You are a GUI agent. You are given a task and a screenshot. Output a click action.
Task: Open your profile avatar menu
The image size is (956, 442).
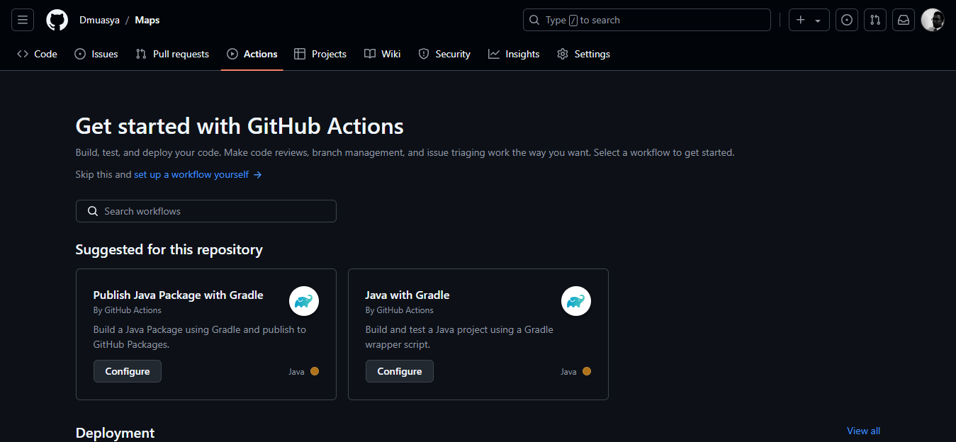(x=932, y=19)
